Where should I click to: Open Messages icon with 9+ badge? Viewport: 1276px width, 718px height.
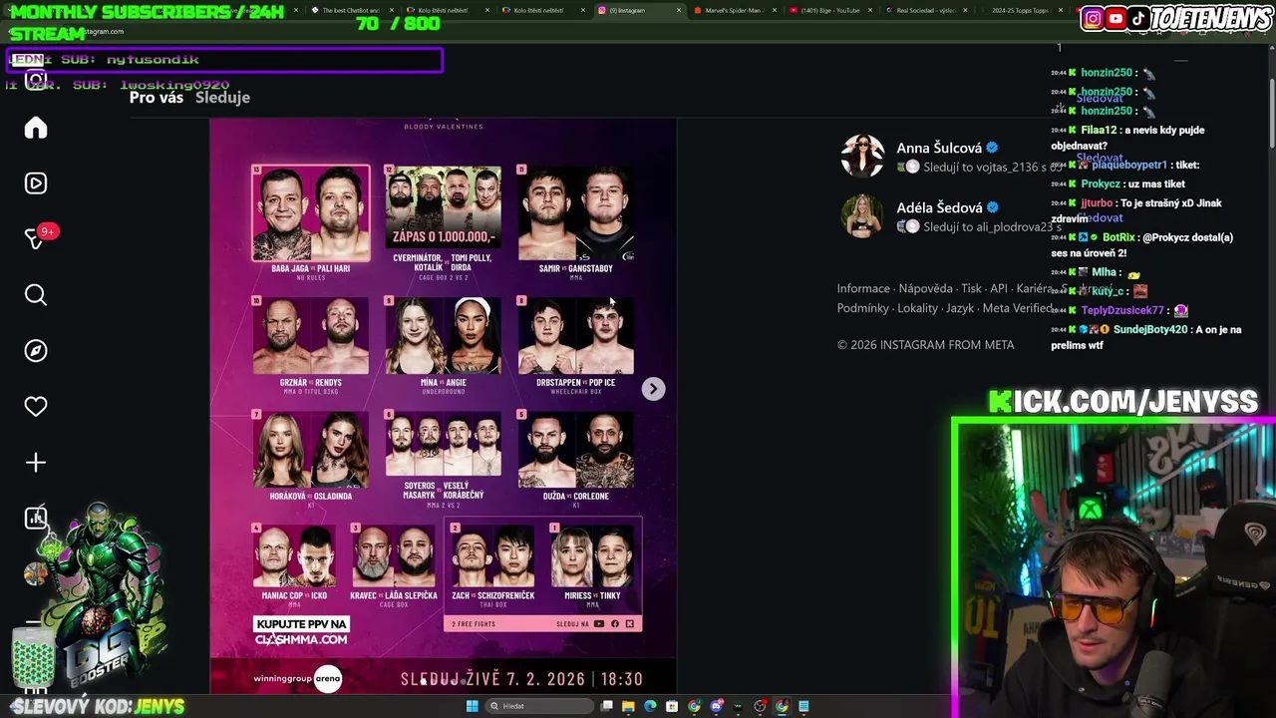point(36,238)
